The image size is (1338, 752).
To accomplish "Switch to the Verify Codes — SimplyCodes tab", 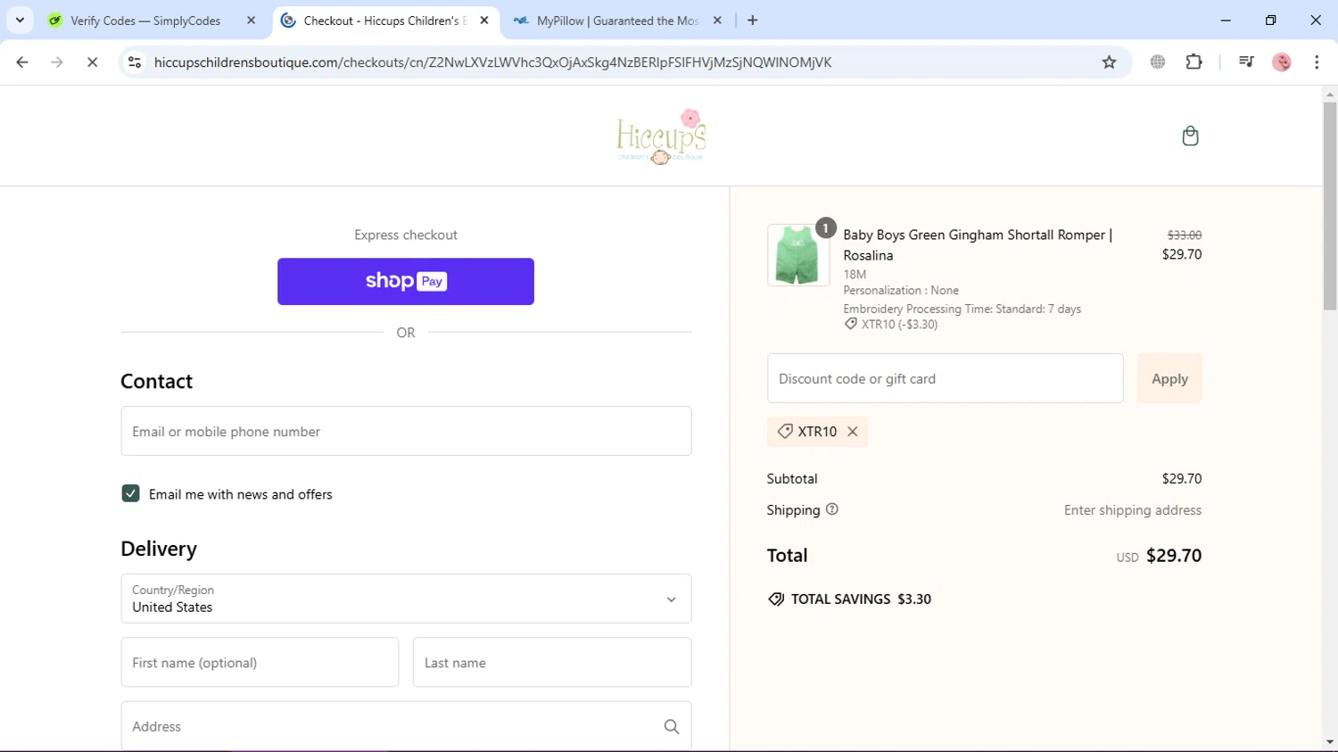I will (x=145, y=21).
